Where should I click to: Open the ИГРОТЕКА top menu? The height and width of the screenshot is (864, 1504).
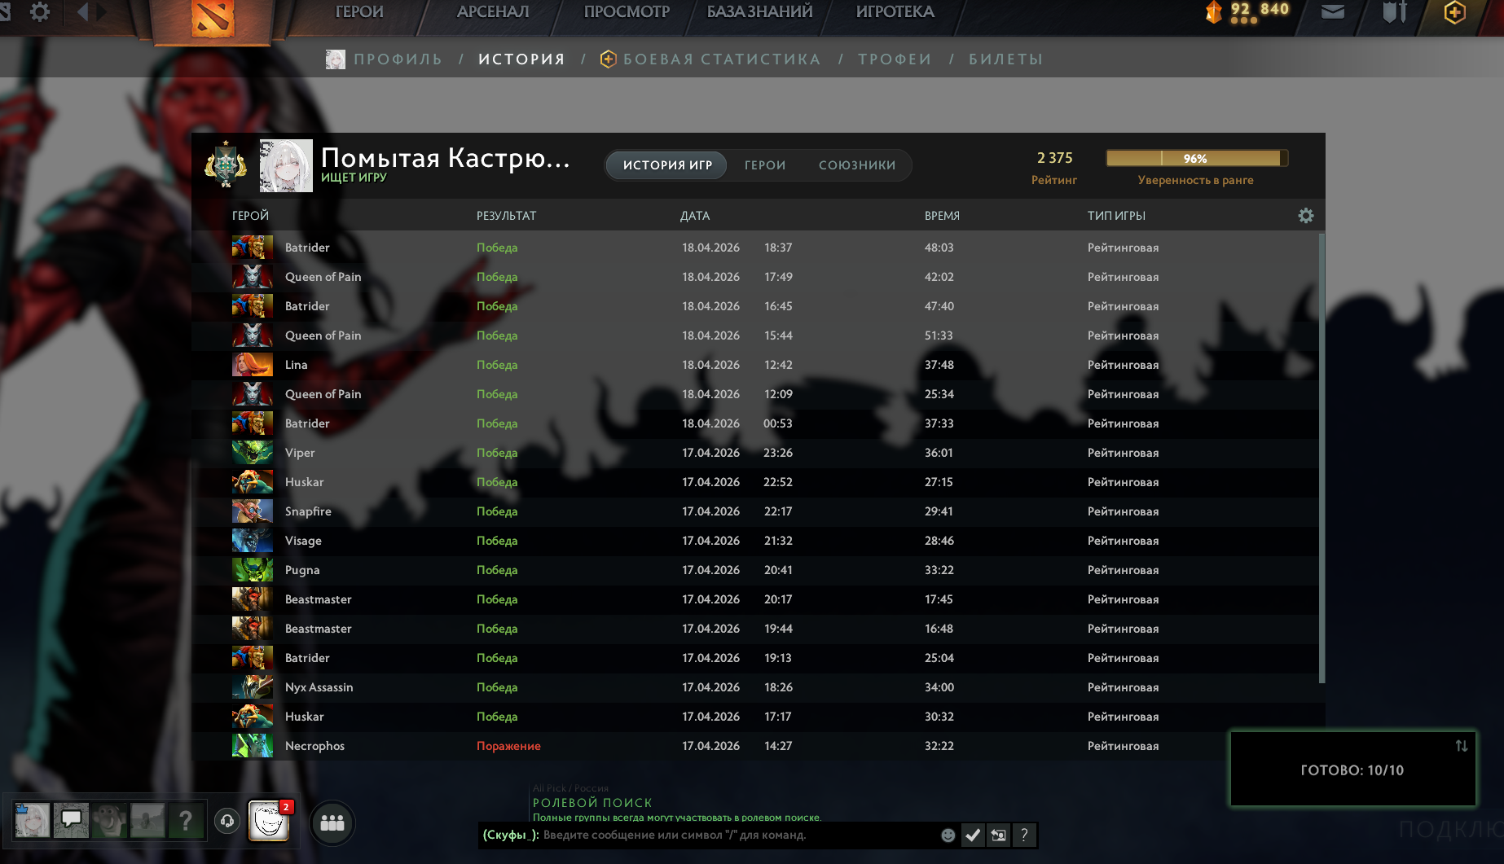(x=895, y=12)
